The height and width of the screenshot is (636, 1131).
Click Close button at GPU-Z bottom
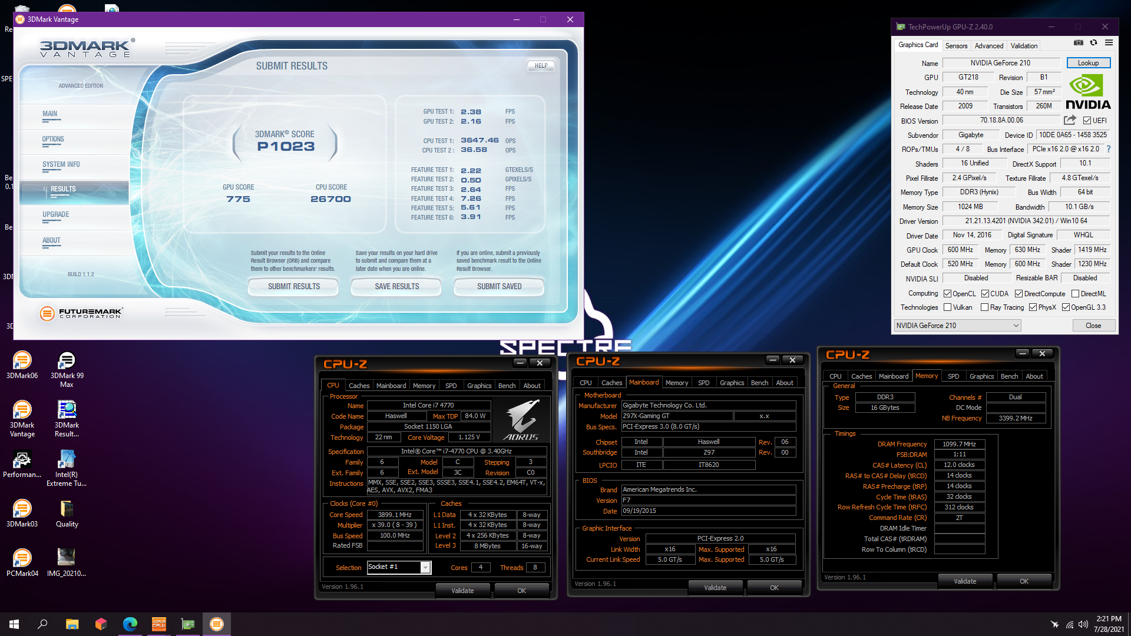[x=1093, y=326]
